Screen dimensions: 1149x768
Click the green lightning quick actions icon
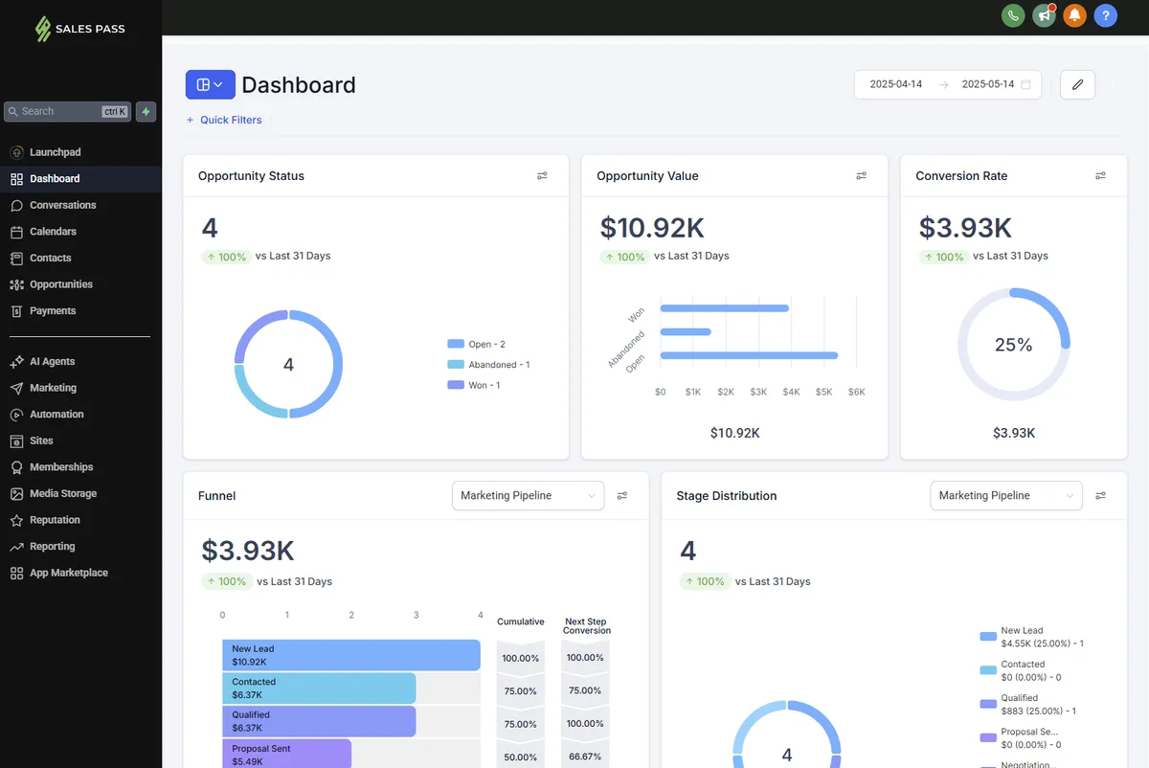pyautogui.click(x=146, y=112)
